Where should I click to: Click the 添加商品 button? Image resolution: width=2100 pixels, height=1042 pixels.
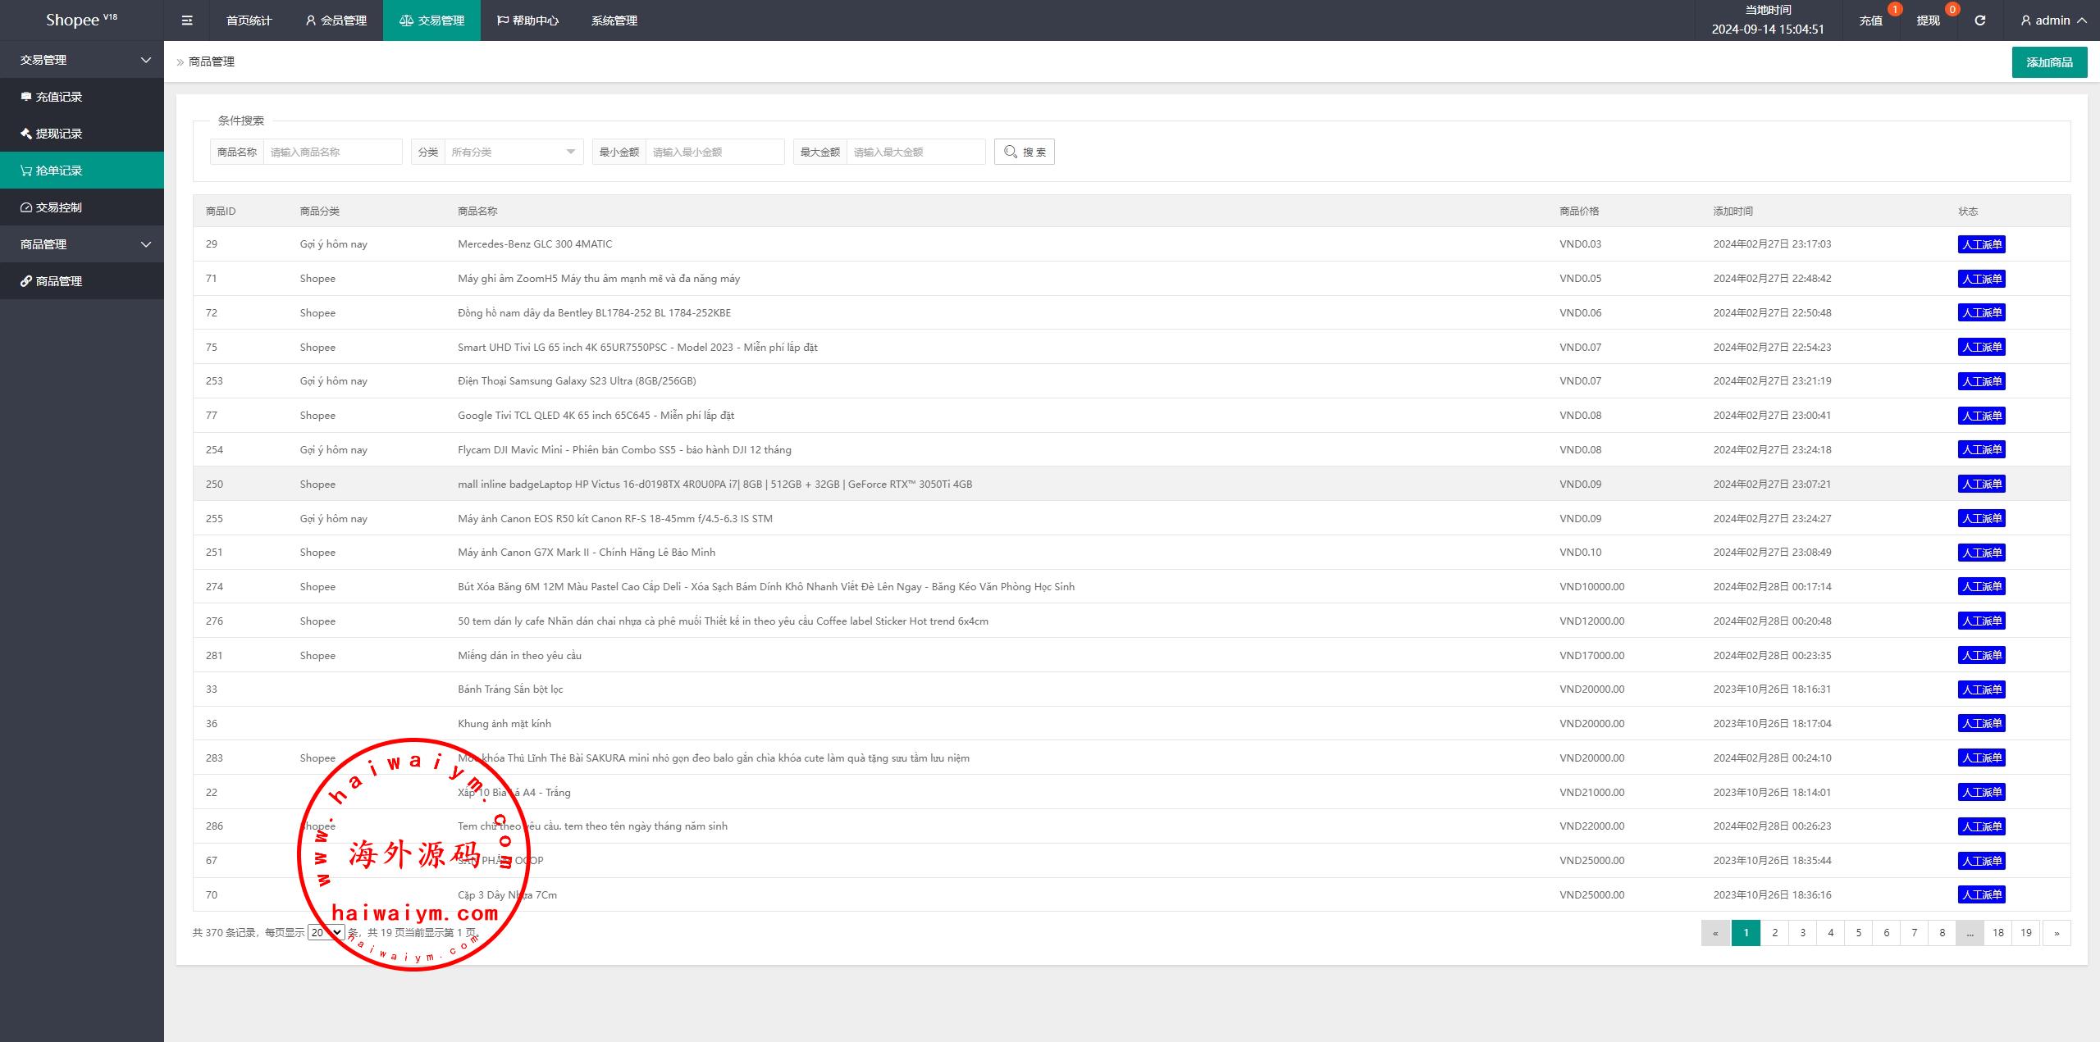[2049, 62]
